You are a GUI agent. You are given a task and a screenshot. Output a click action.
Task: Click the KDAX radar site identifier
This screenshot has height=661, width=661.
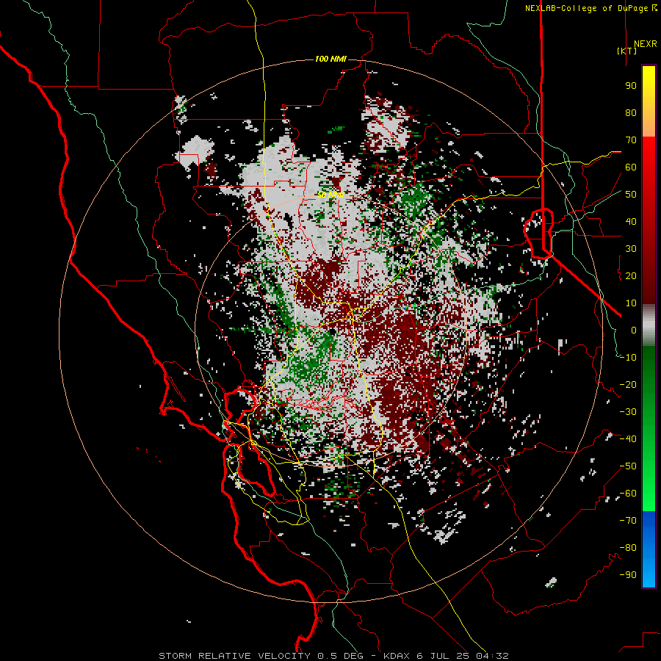click(397, 656)
